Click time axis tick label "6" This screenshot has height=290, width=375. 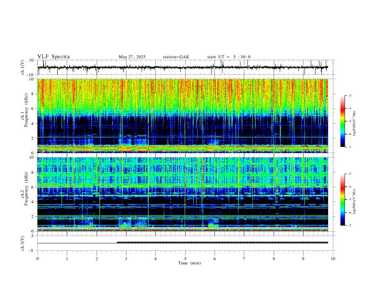point(215,259)
